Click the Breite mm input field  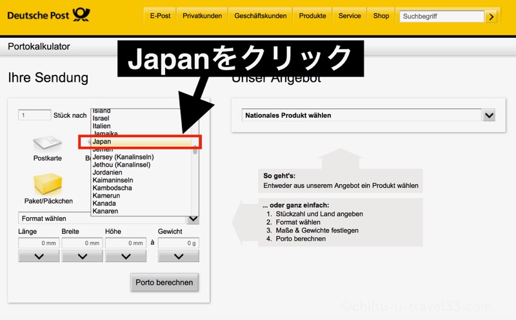tap(83, 243)
